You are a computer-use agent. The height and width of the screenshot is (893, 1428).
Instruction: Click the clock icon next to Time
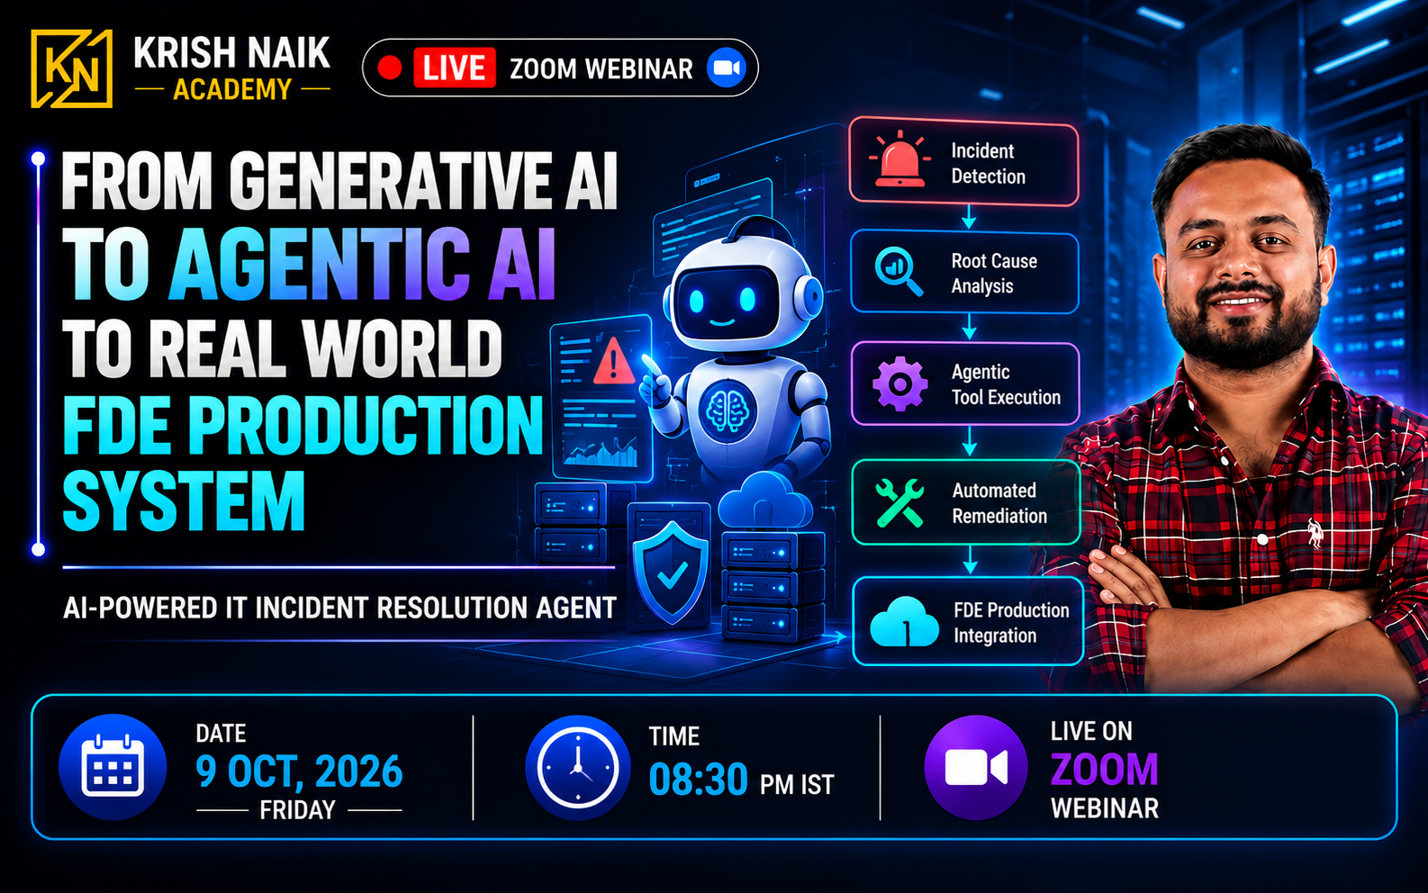577,768
